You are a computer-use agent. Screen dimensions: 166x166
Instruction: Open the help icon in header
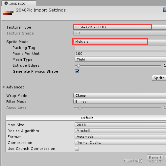click(x=164, y=10)
